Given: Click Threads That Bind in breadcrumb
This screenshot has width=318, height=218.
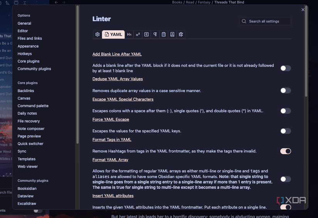Looking at the screenshot, I should pos(229,2).
